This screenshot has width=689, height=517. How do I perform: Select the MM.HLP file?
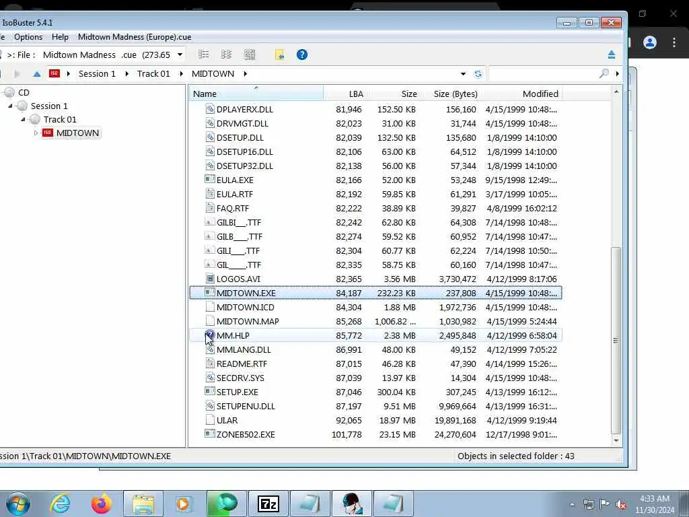point(233,335)
